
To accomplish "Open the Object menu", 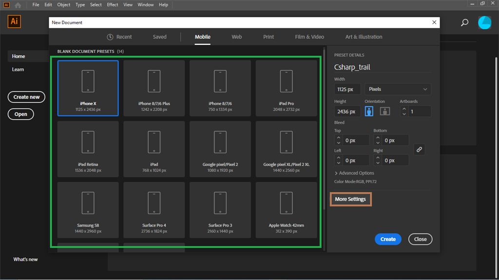I will tap(64, 5).
